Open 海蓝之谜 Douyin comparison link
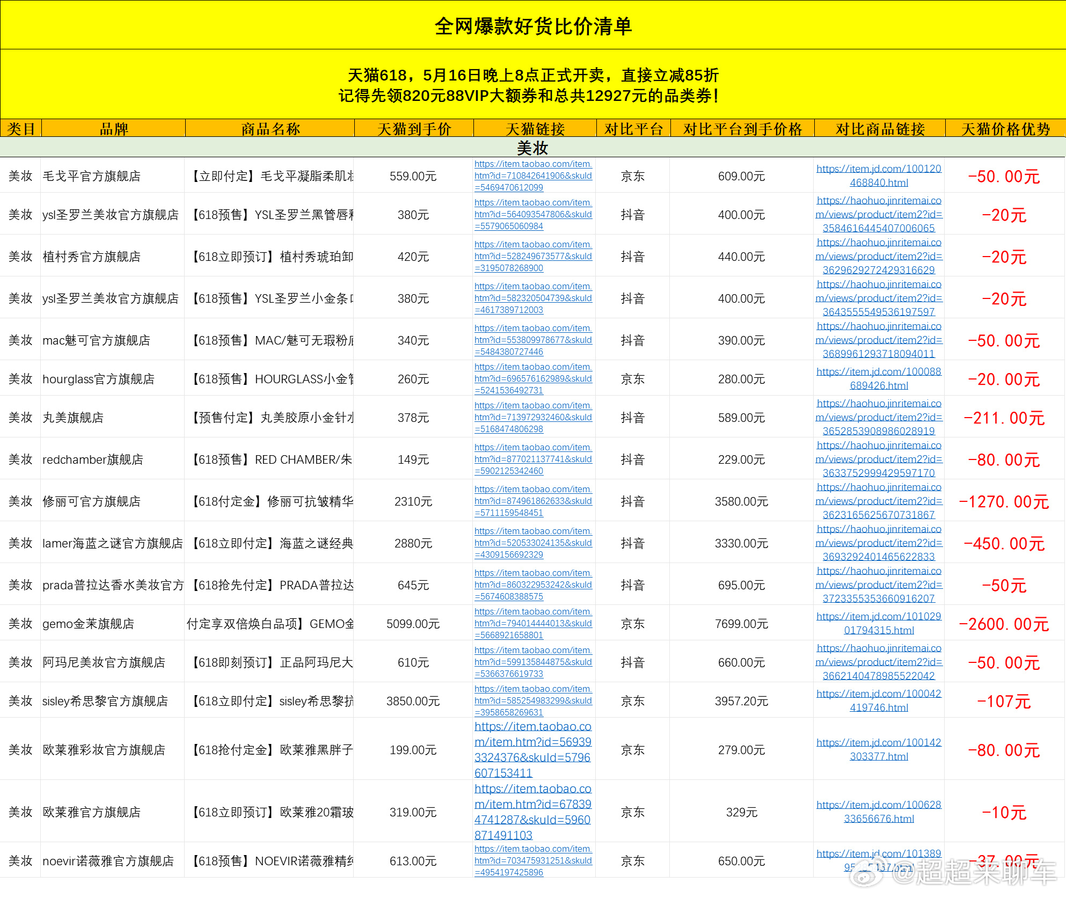Screen dimensions: 1066x898 click(879, 543)
